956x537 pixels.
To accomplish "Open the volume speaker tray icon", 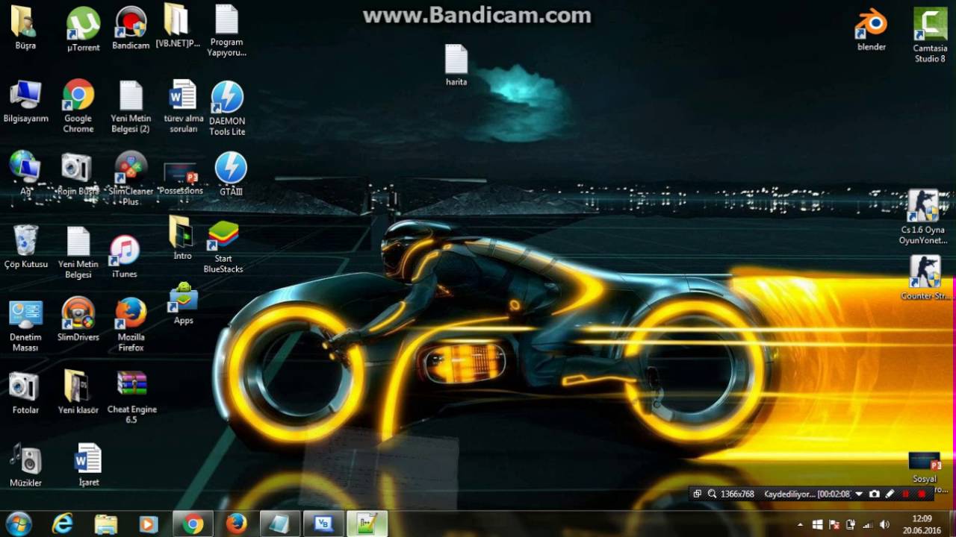I will point(884,525).
